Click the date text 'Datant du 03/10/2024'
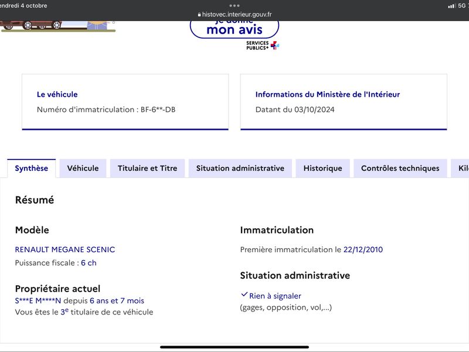Viewport: 469px width, 352px height. click(295, 110)
